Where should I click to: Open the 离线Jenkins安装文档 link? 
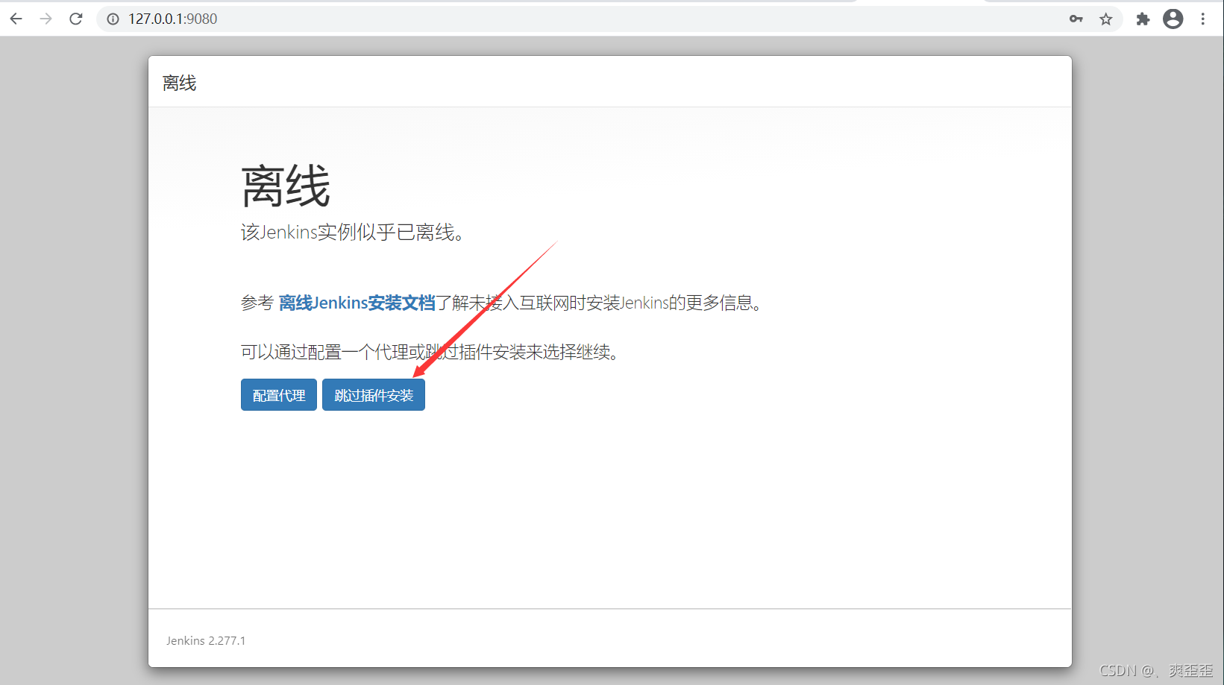click(x=357, y=303)
